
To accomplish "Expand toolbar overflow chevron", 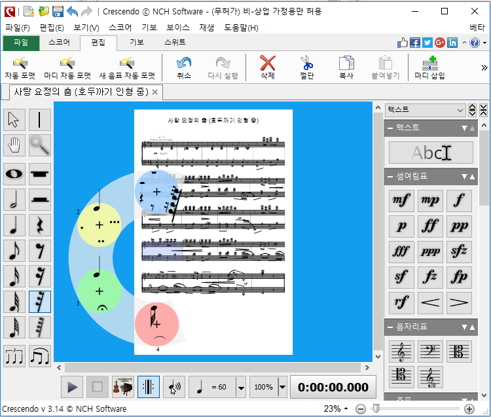I will (484, 67).
